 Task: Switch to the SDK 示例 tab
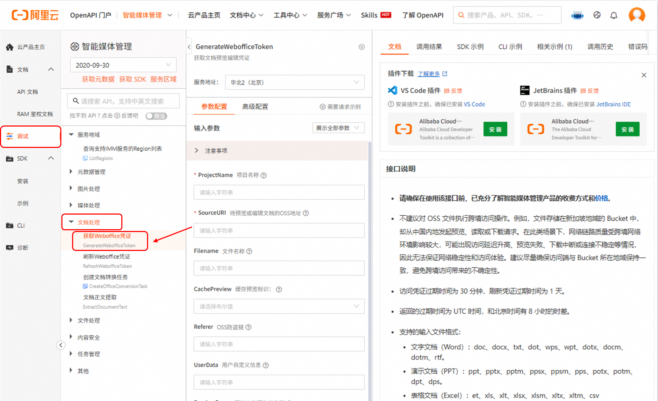tap(470, 47)
